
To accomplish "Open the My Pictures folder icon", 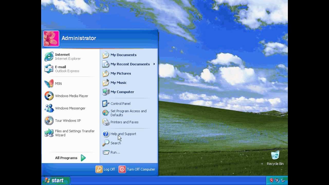I will point(106,73).
